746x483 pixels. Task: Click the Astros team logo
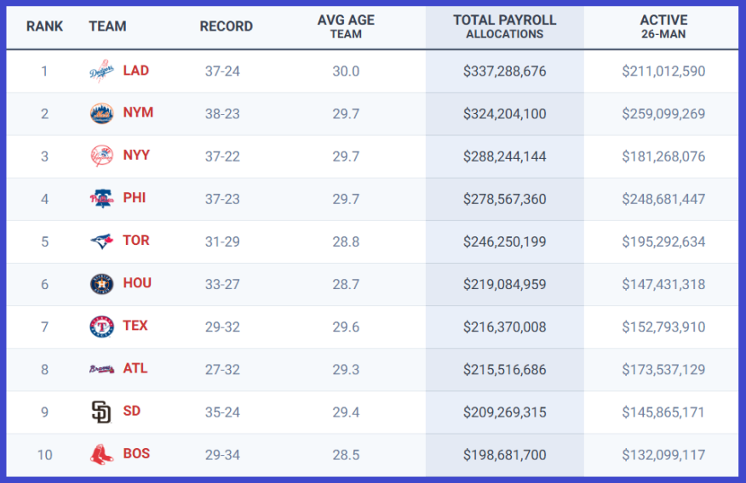coord(102,284)
